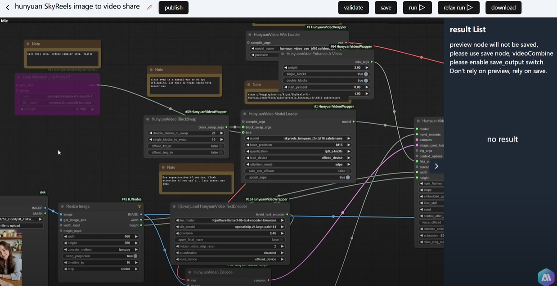The width and height of the screenshot is (557, 286).
Task: Toggle the single_blocks switch in Enhance A Video
Action: [366, 74]
